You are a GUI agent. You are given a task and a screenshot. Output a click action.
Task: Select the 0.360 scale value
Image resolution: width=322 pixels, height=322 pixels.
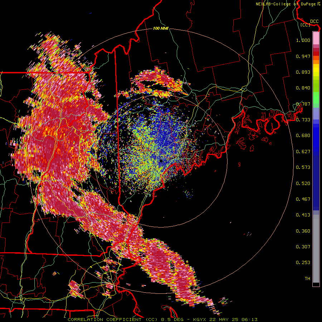[303, 231]
